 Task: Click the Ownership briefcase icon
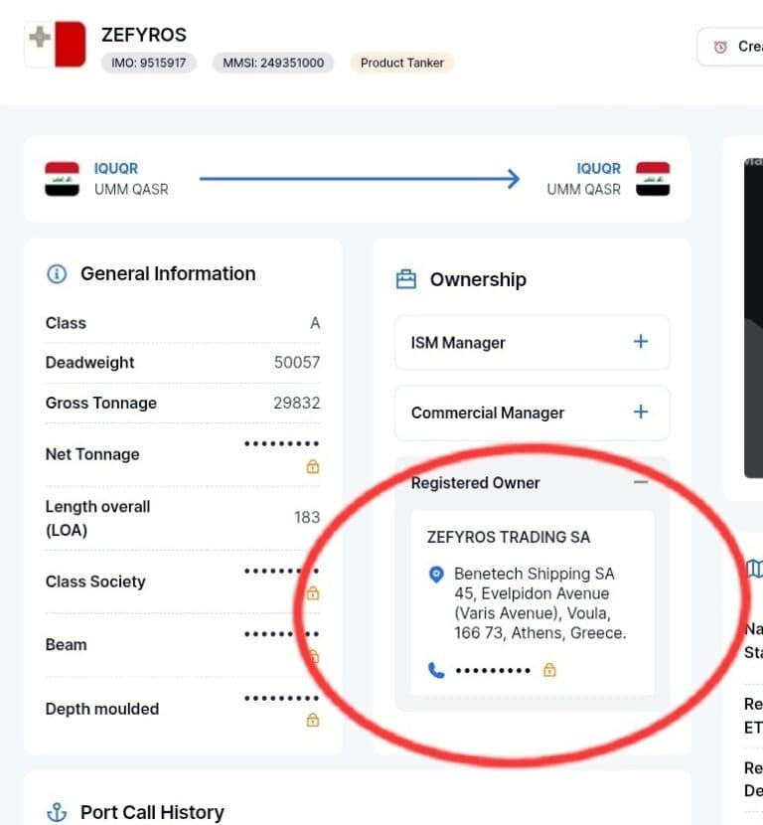coord(406,280)
